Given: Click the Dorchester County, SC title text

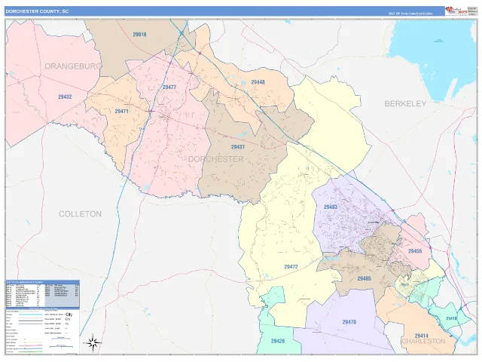Looking at the screenshot, I should 37,11.
